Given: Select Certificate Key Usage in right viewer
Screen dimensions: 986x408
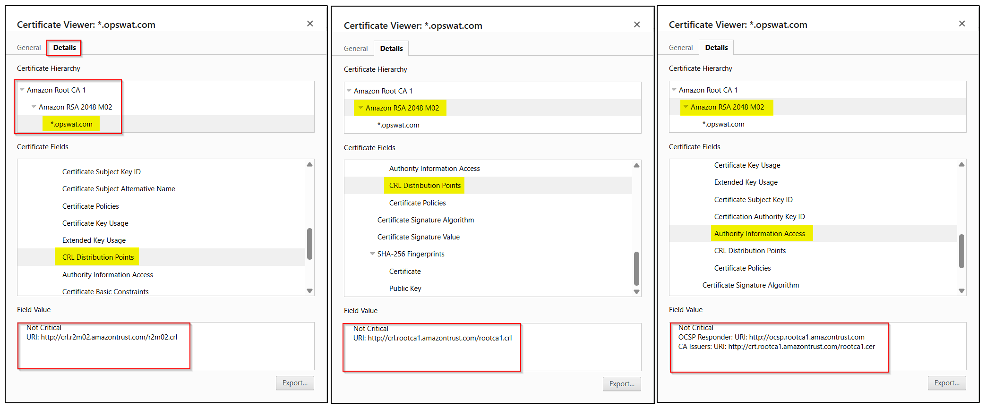Looking at the screenshot, I should pos(747,165).
